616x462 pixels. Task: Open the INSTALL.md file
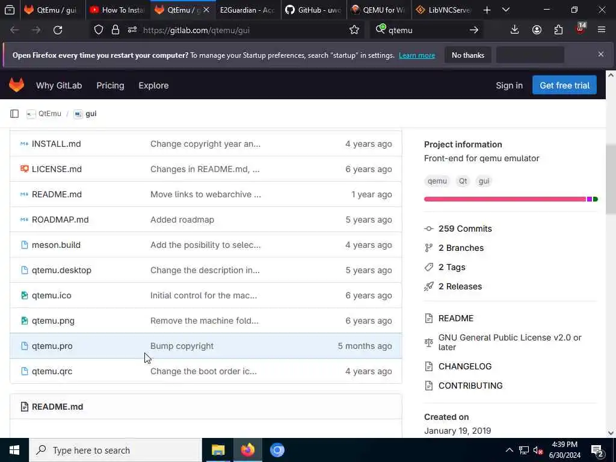point(56,144)
